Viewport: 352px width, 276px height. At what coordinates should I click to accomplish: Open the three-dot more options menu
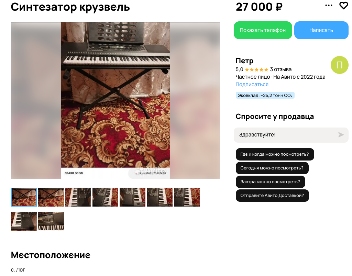329,5
